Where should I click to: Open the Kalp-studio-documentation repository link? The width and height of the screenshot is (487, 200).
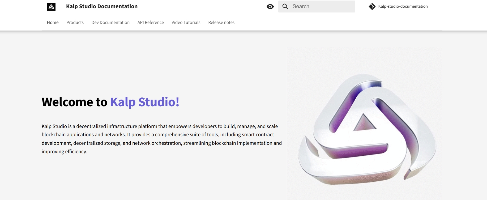pyautogui.click(x=403, y=6)
